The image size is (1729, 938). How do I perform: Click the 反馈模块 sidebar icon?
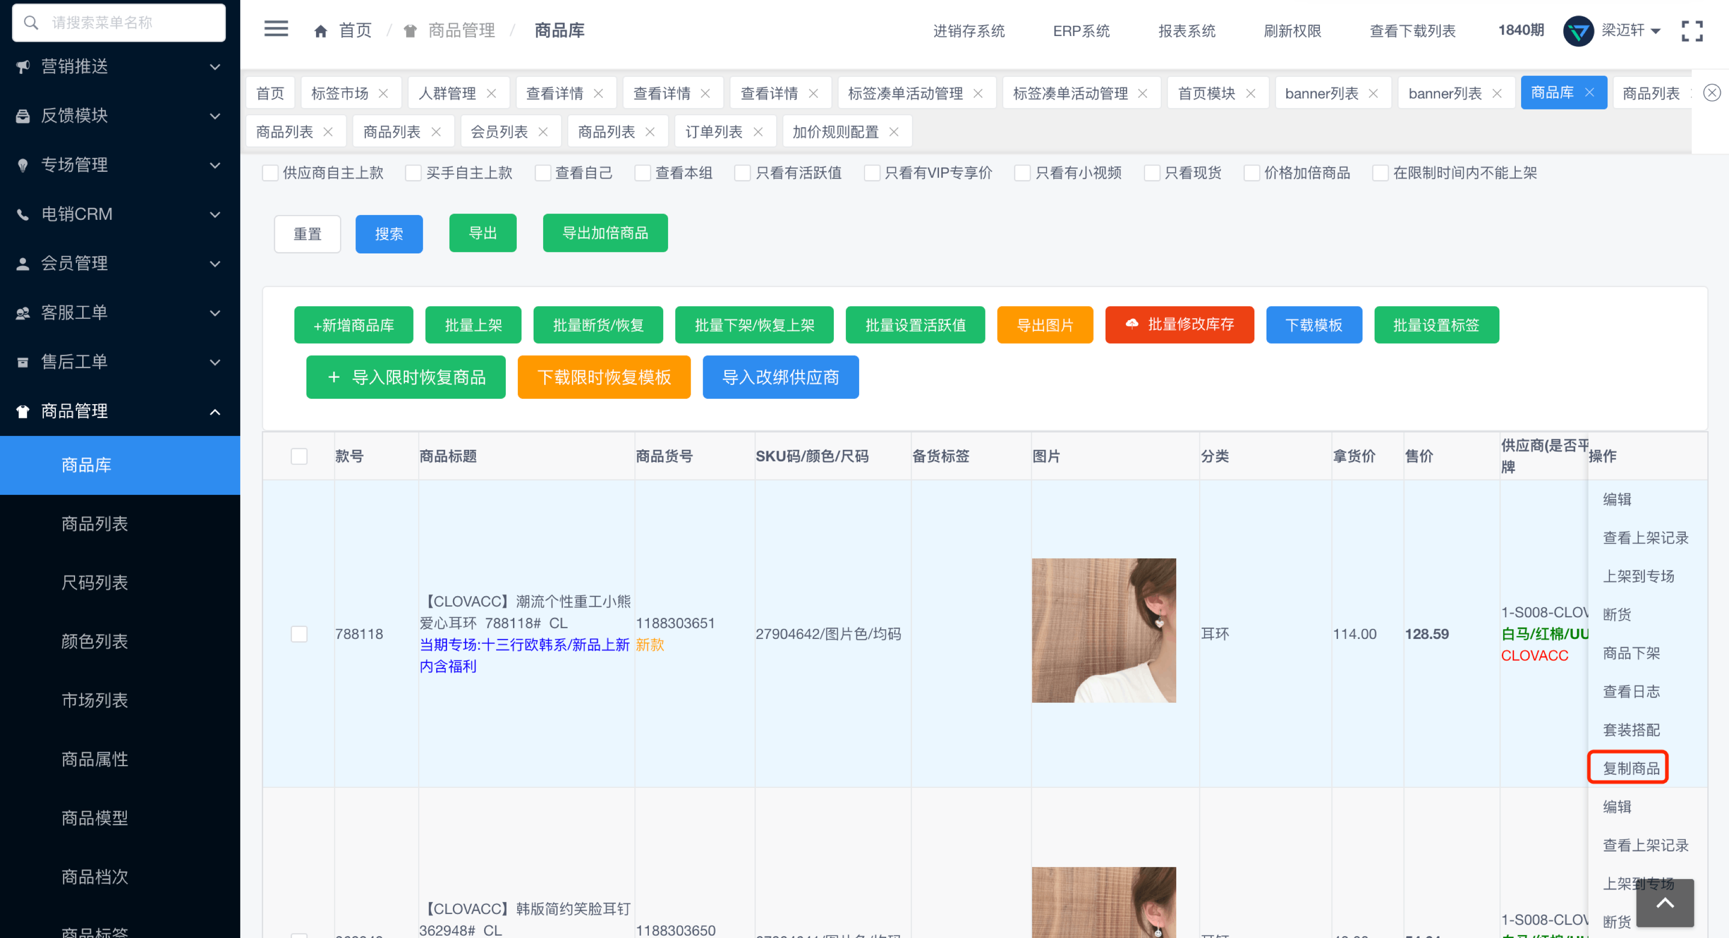point(23,115)
